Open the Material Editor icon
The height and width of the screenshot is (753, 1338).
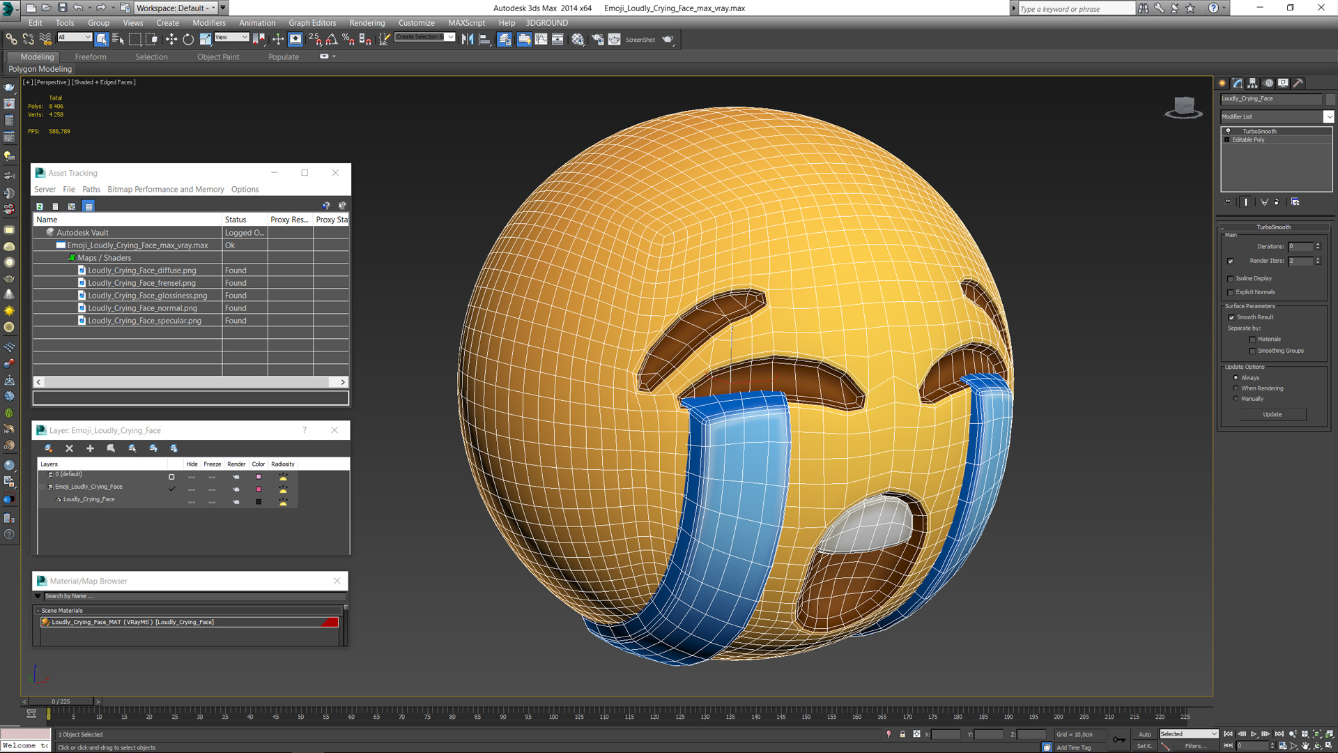click(x=578, y=40)
